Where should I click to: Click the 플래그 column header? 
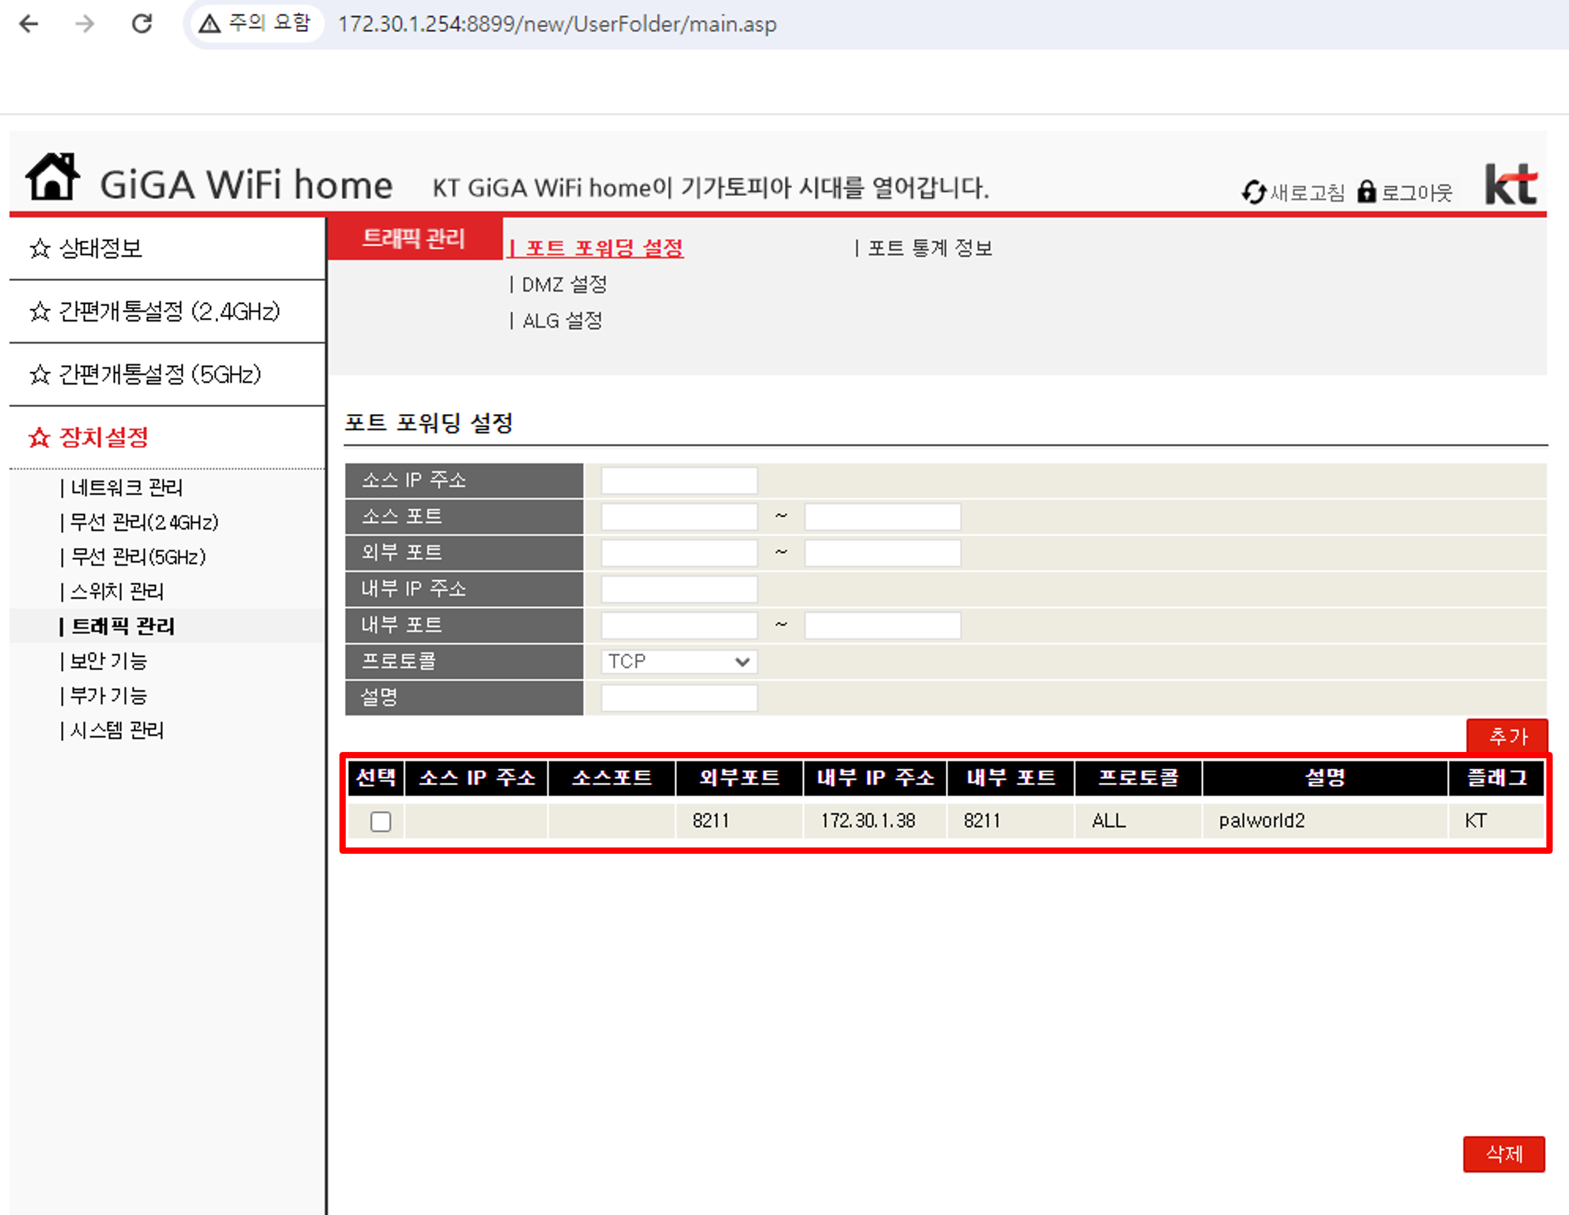click(1497, 778)
